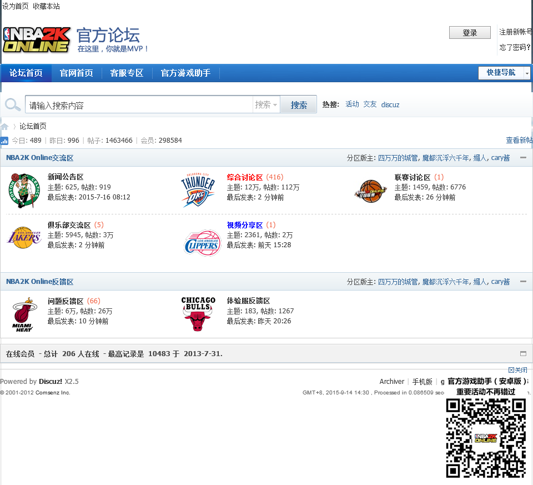Open the search type dropdown
This screenshot has width=533, height=485.
coord(266,104)
